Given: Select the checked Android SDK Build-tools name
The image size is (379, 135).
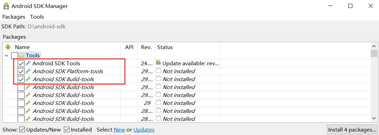Looking at the screenshot, I should [63, 79].
